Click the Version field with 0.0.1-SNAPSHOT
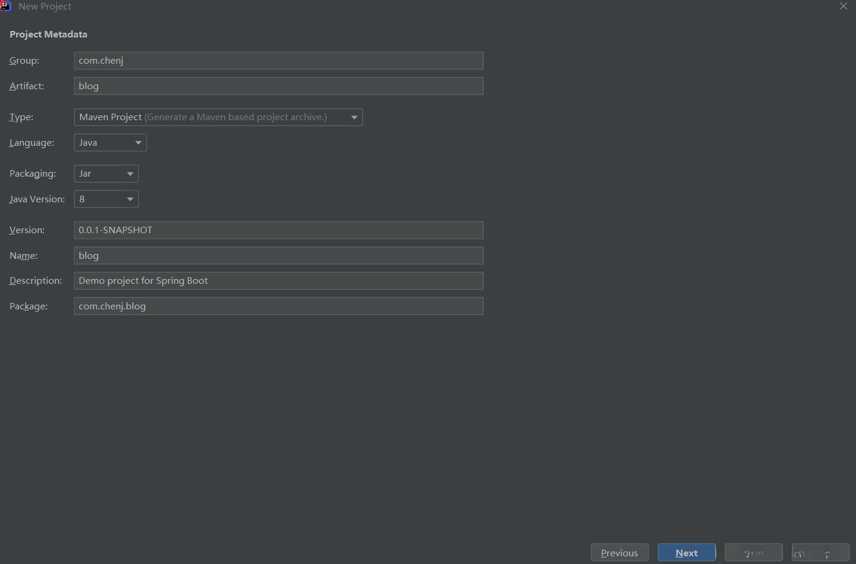The image size is (856, 564). (x=278, y=230)
